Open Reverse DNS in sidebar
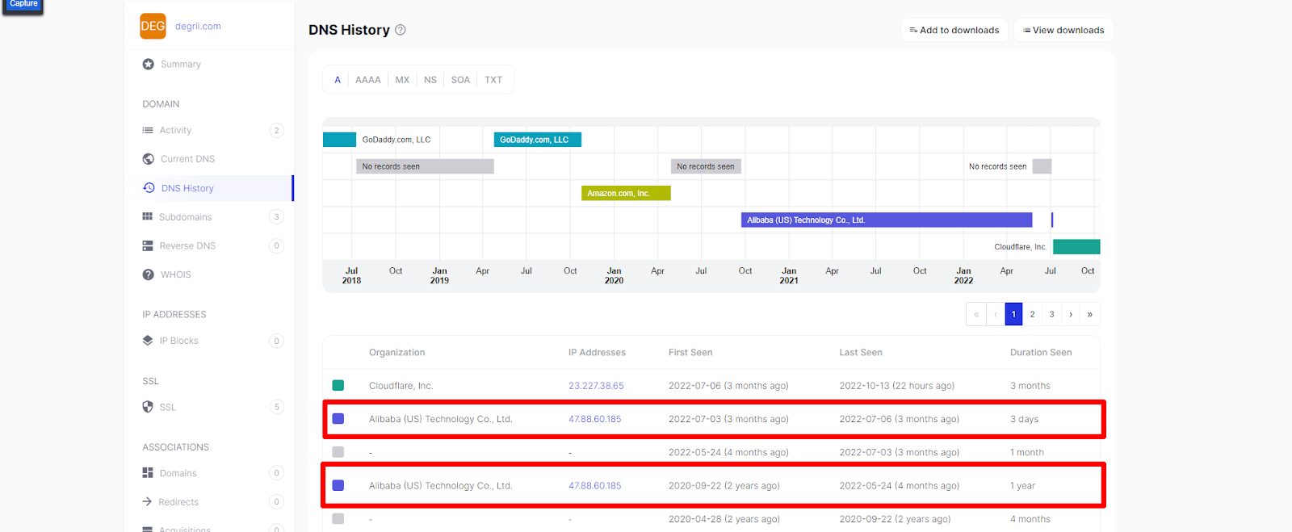This screenshot has width=1292, height=532. point(187,246)
